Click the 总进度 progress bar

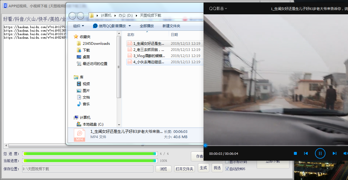(90, 154)
